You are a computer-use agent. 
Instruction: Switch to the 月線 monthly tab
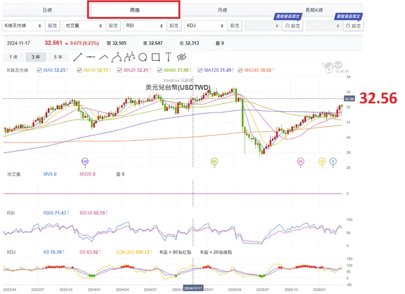tap(222, 10)
